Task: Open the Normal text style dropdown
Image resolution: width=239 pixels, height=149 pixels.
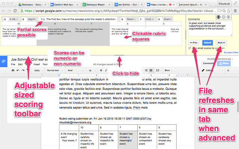Action: (55, 70)
